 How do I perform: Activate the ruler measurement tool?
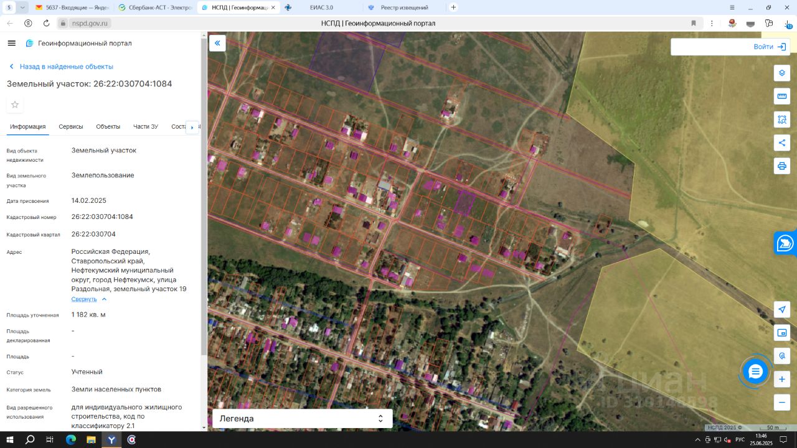pos(782,96)
